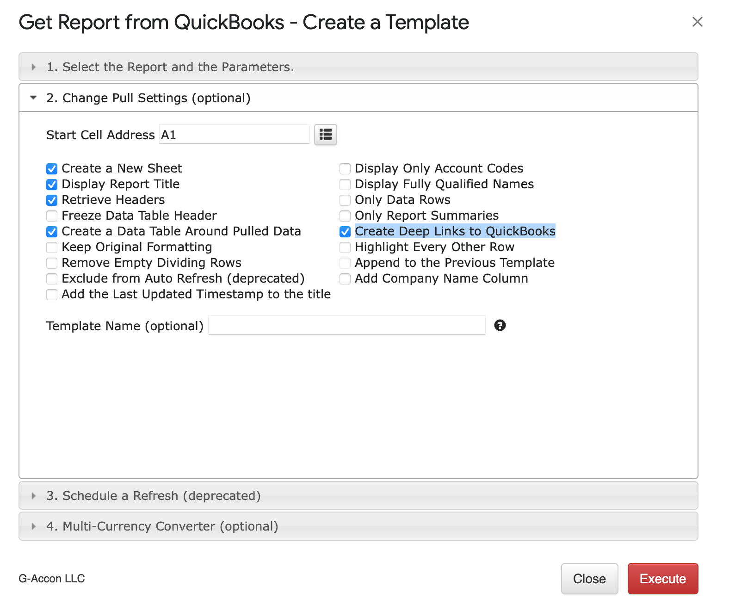Click the G-Accon LLC text
Image resolution: width=729 pixels, height=605 pixels.
(x=52, y=579)
